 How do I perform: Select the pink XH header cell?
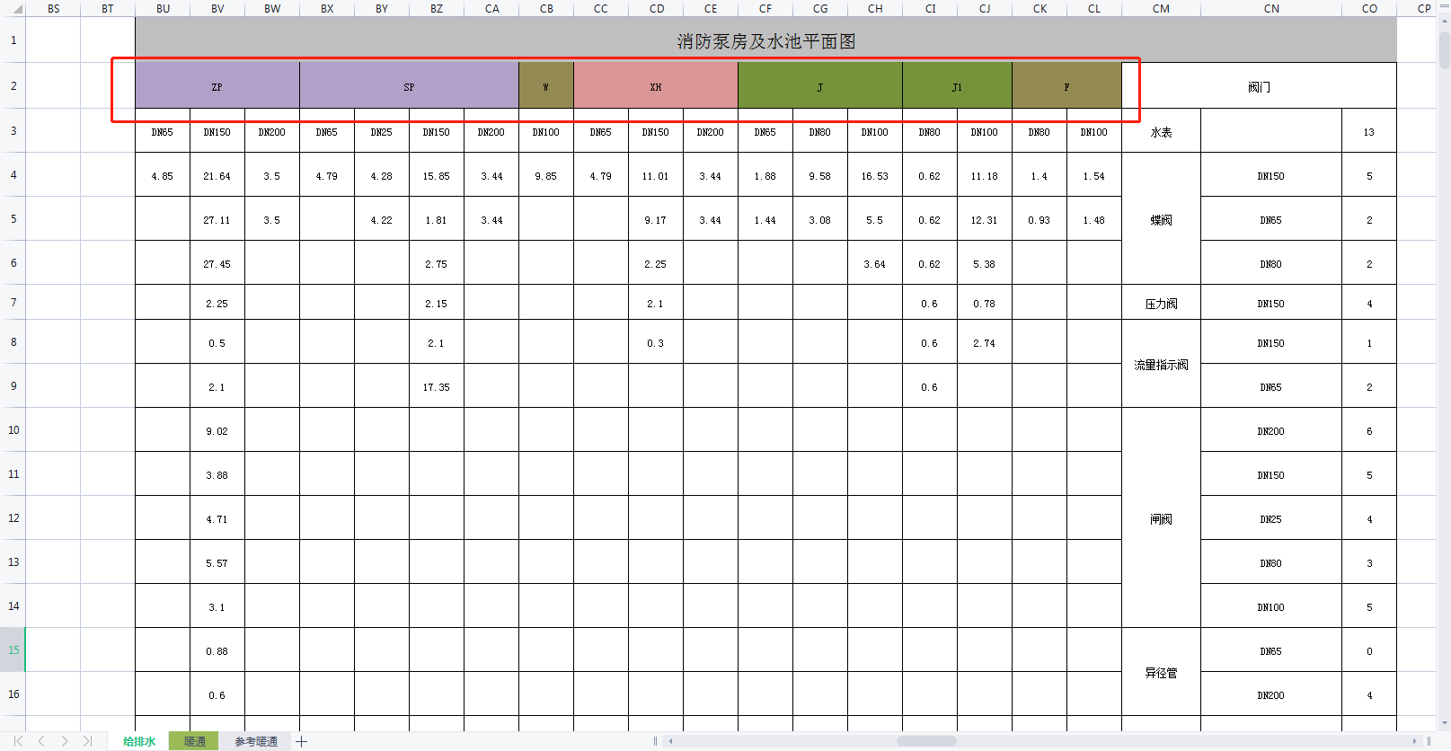click(x=656, y=86)
